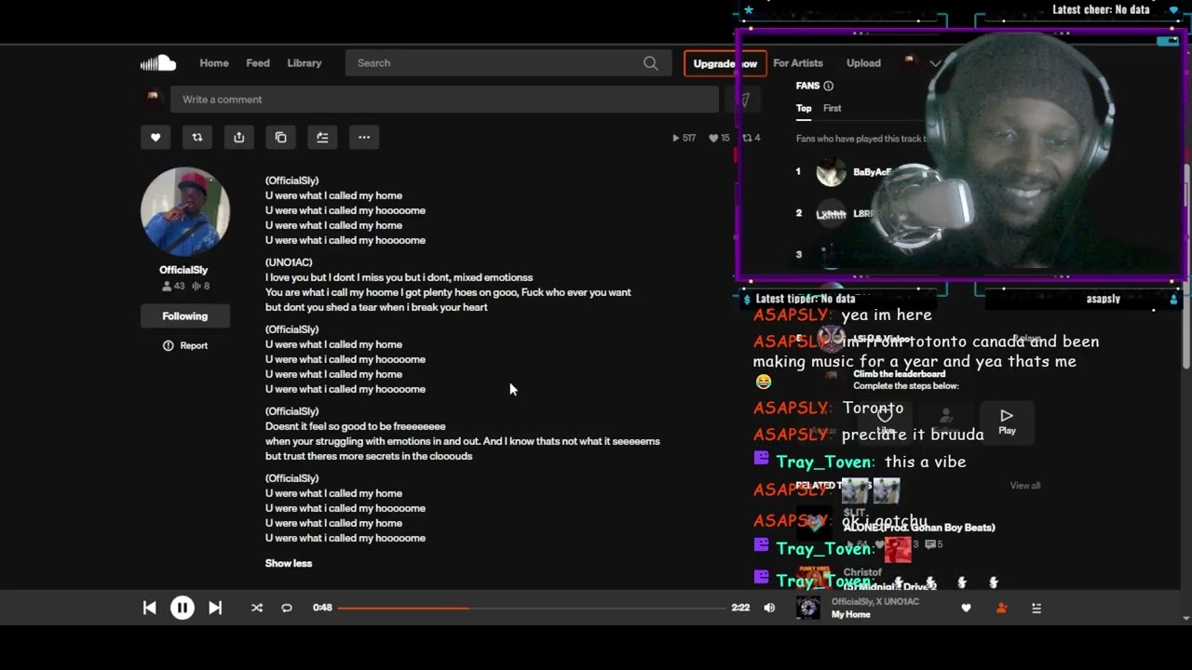1192x670 pixels.
Task: Report this track
Action: coord(185,345)
